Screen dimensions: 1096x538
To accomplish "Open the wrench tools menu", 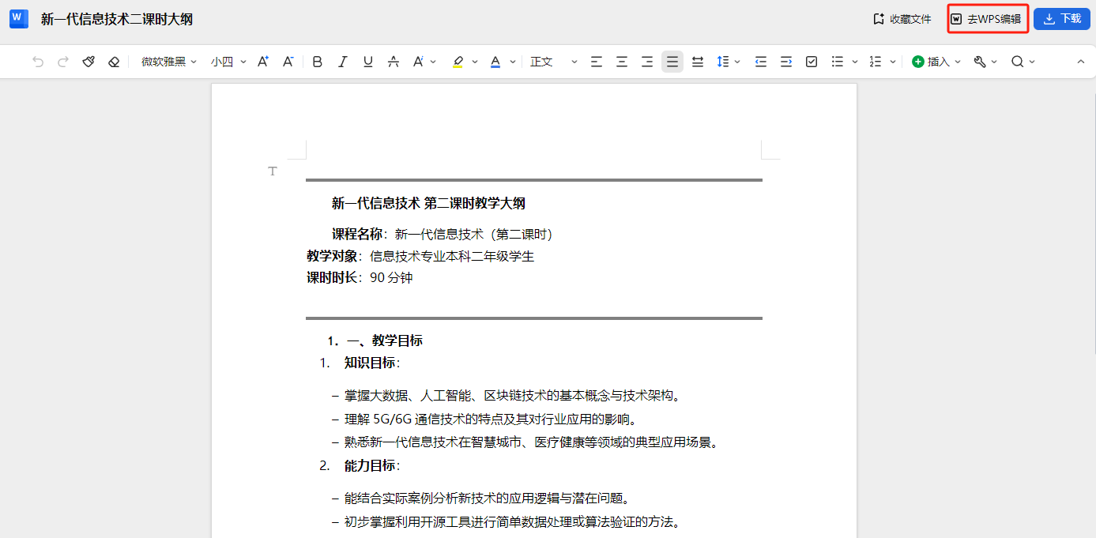I will point(985,62).
